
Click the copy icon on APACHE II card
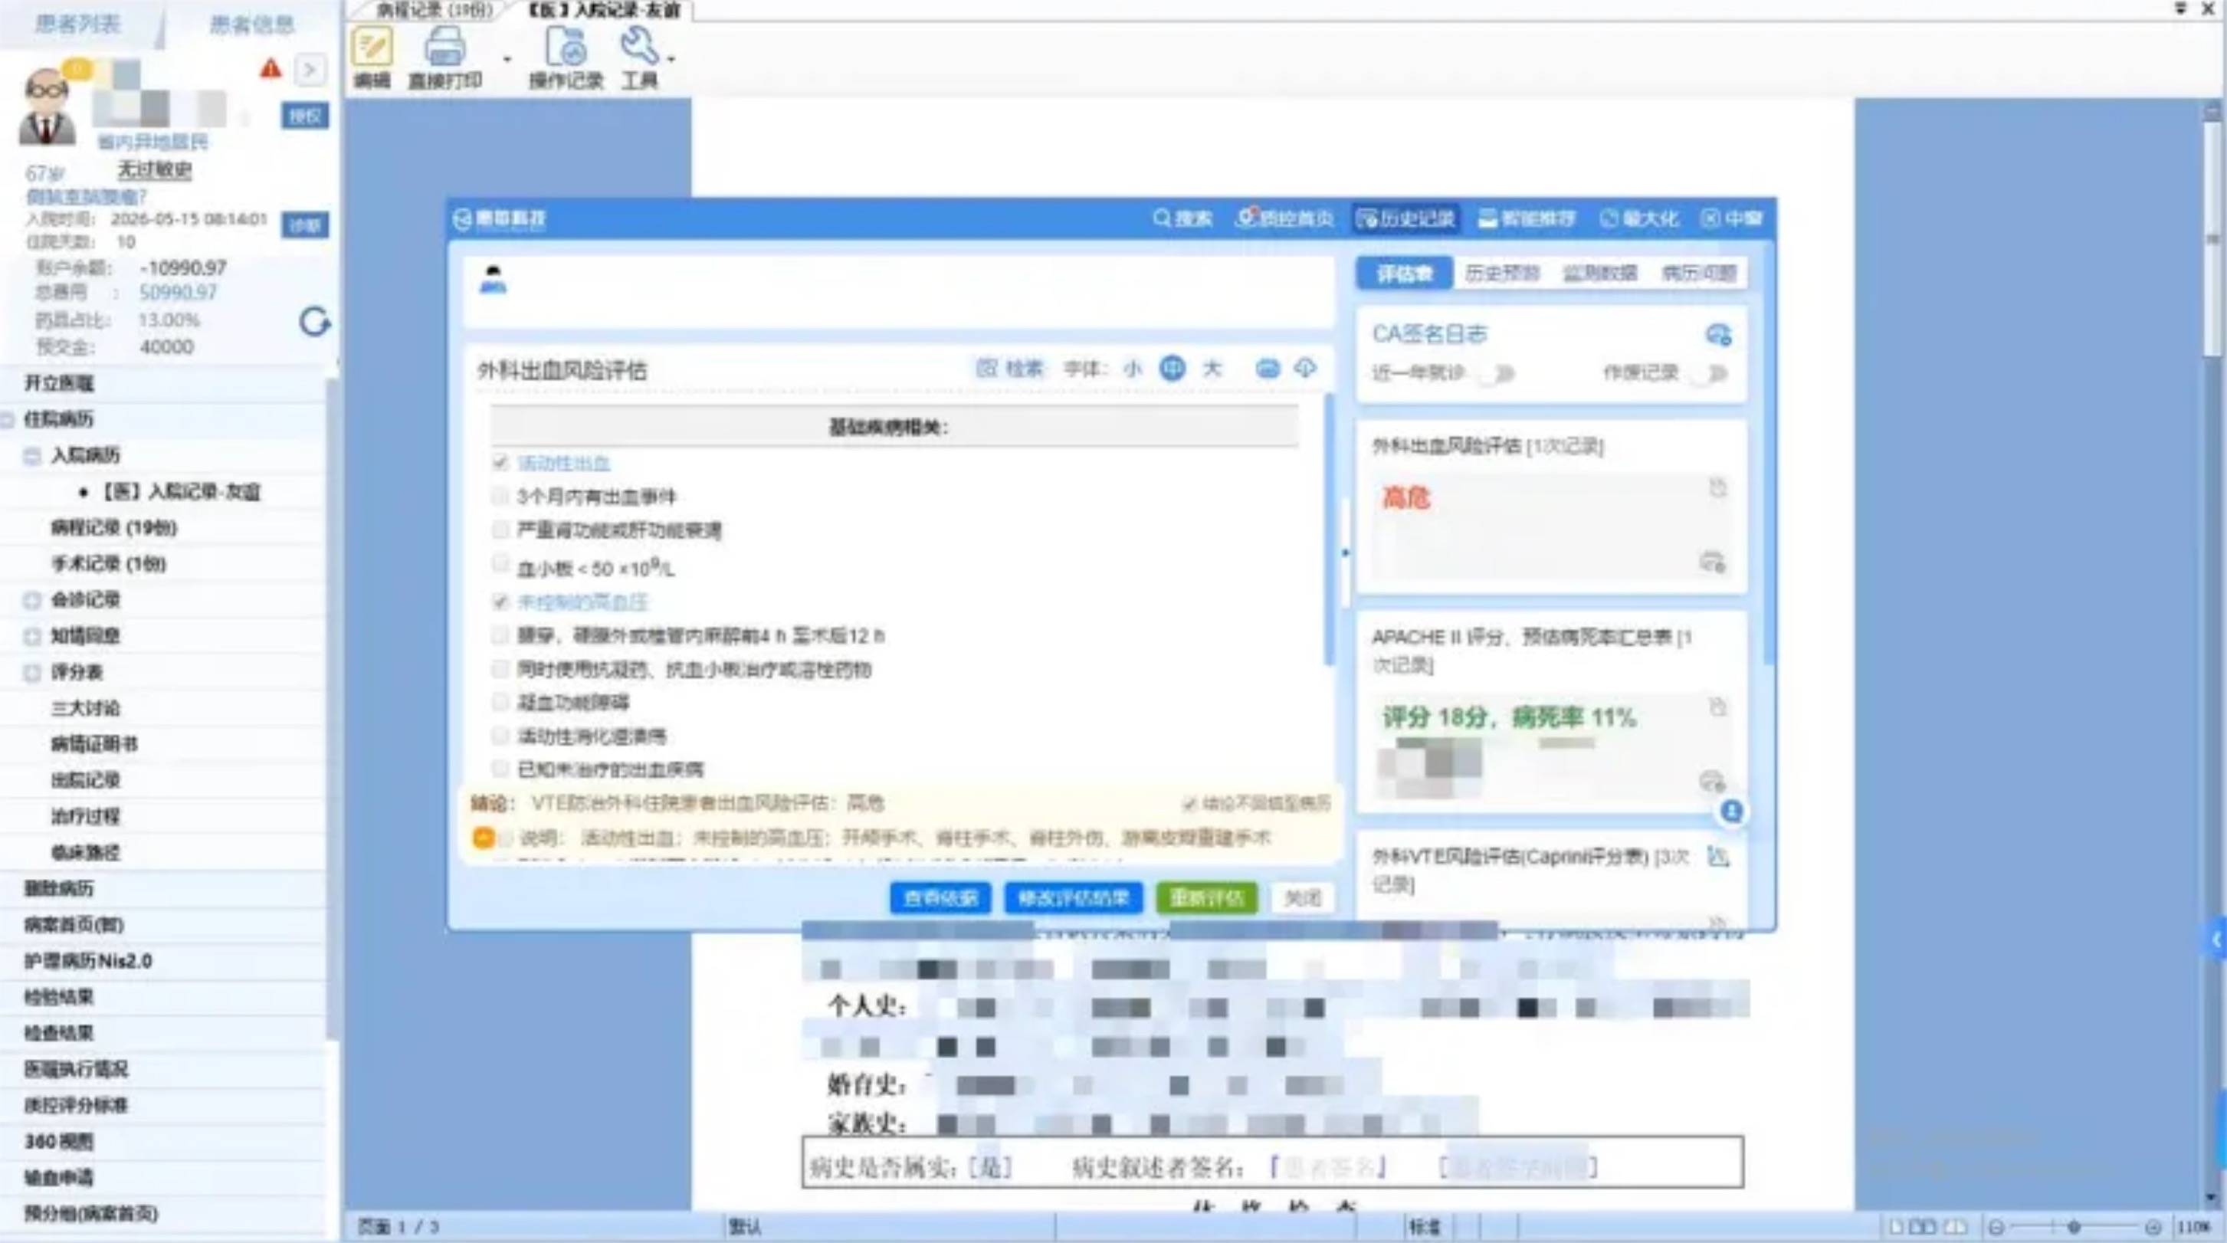(1718, 707)
